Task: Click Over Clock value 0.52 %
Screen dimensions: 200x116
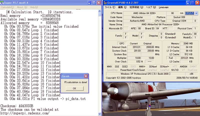Action: (136, 61)
